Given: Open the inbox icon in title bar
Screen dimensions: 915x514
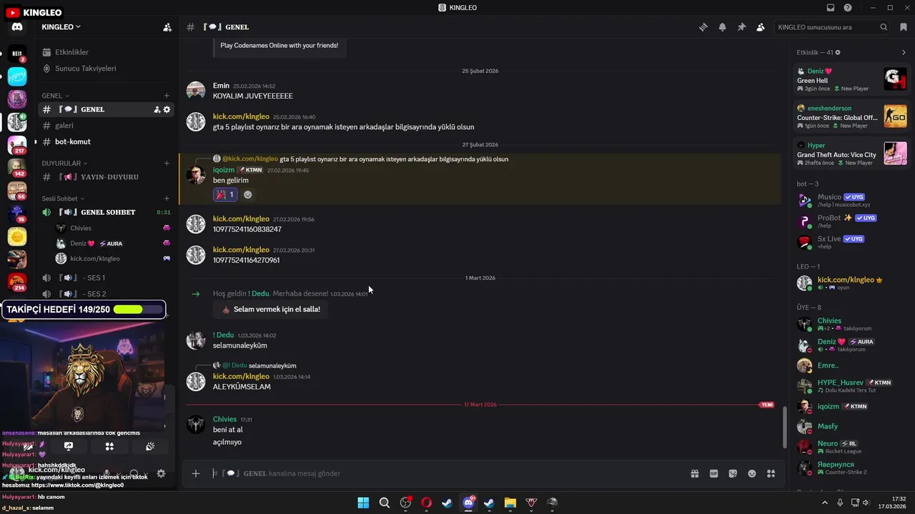Looking at the screenshot, I should (831, 8).
